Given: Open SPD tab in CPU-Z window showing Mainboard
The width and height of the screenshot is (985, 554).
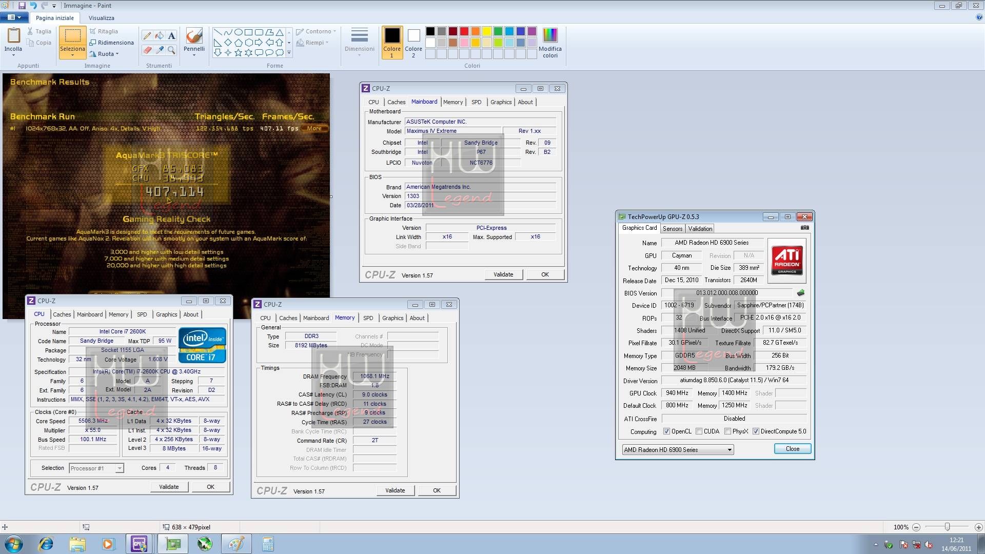Looking at the screenshot, I should coord(476,102).
